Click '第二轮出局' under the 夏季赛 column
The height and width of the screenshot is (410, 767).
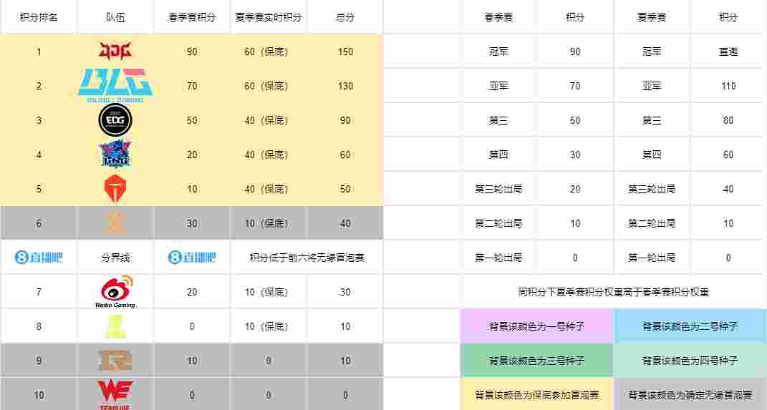tap(652, 223)
